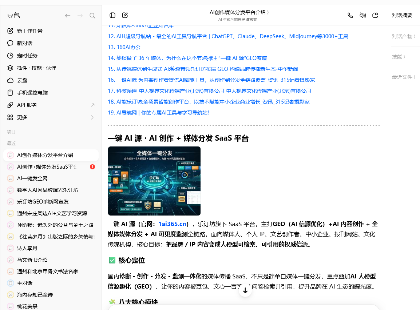Start a new chat with pencil icon
The width and height of the screenshot is (420, 310).
click(125, 15)
